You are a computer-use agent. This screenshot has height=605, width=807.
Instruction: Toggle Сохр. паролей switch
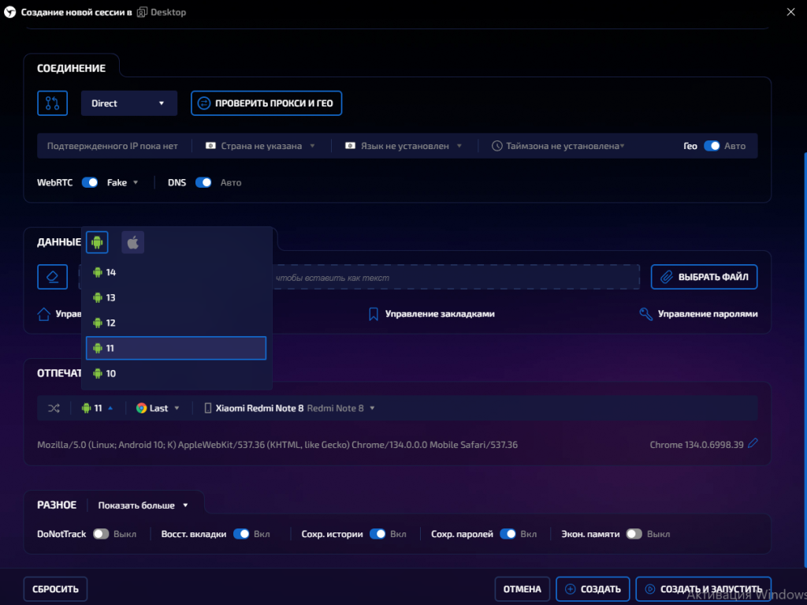click(x=508, y=534)
